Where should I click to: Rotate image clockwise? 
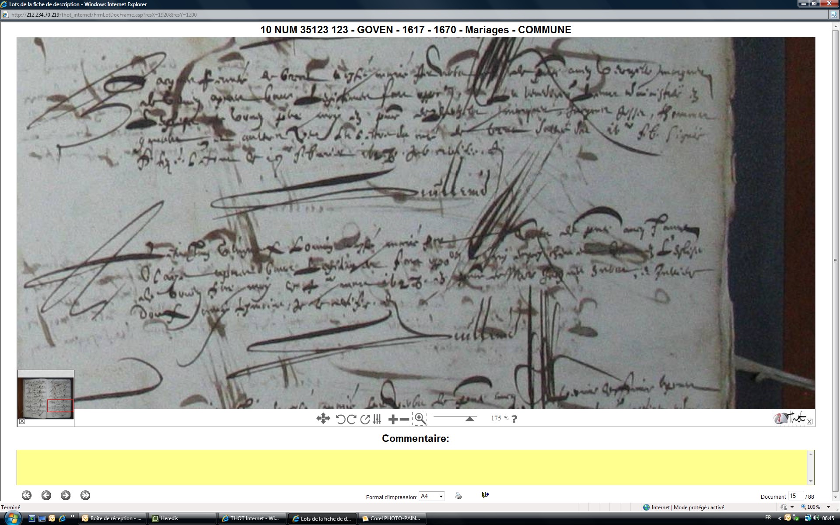[351, 419]
